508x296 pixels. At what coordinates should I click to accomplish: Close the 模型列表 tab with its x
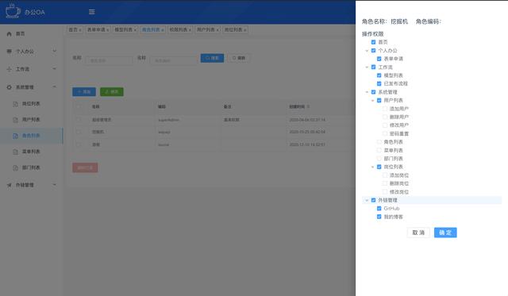[x=135, y=30]
